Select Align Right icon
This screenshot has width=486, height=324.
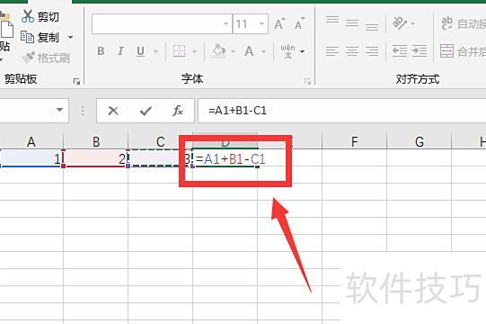tap(372, 51)
